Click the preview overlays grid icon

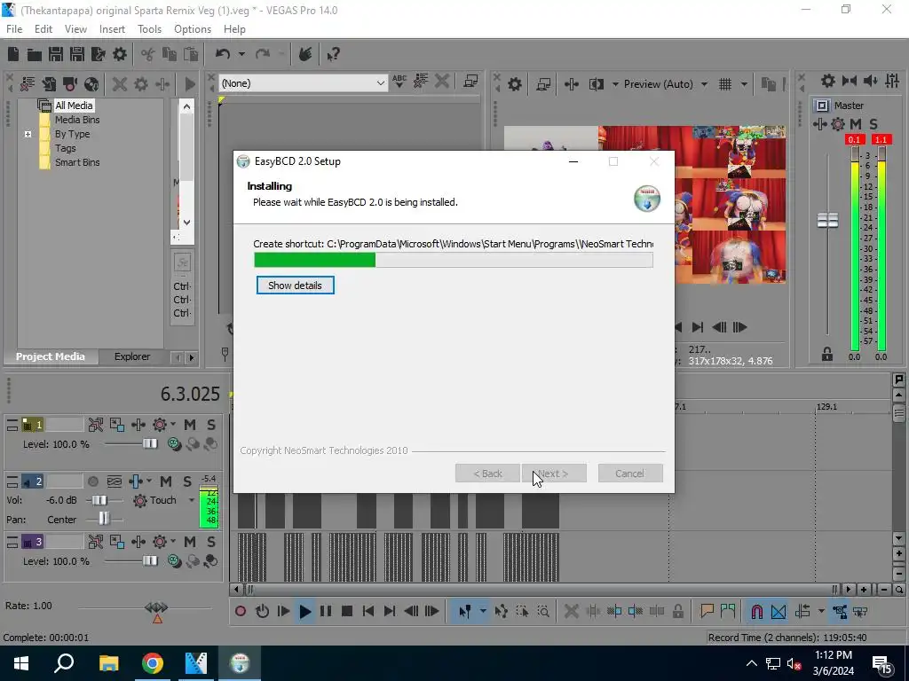[724, 84]
